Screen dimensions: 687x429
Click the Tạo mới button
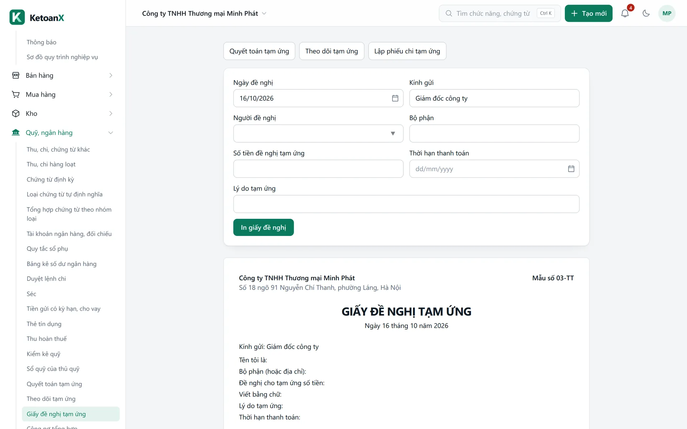click(589, 13)
